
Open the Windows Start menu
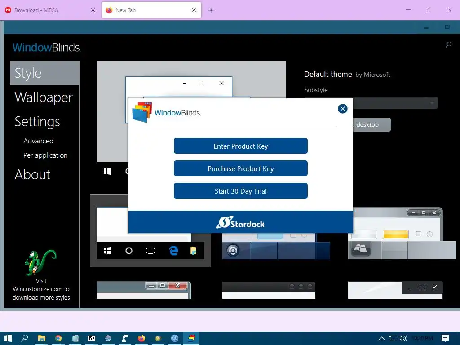tap(8, 338)
